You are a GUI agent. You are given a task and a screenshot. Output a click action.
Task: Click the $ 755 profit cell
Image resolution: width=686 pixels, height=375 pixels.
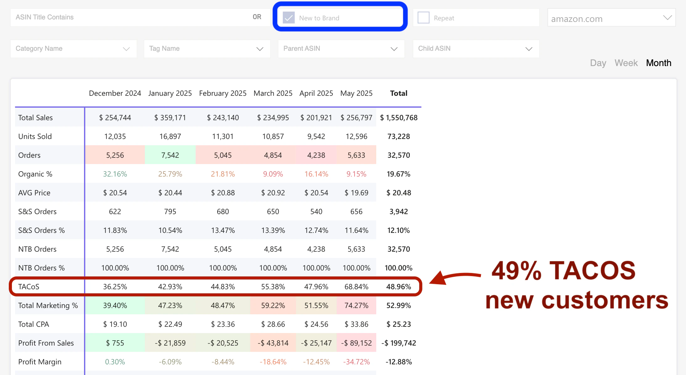pos(115,343)
